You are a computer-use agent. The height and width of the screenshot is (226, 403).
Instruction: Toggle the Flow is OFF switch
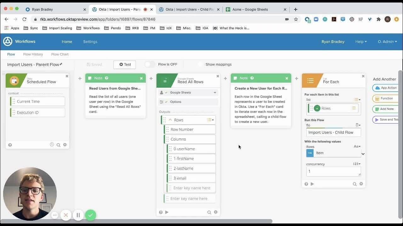pos(150,64)
